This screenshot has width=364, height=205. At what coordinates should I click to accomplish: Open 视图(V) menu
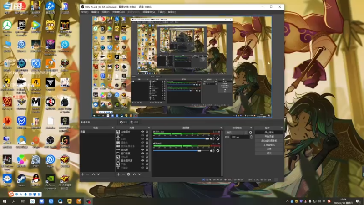[106, 12]
